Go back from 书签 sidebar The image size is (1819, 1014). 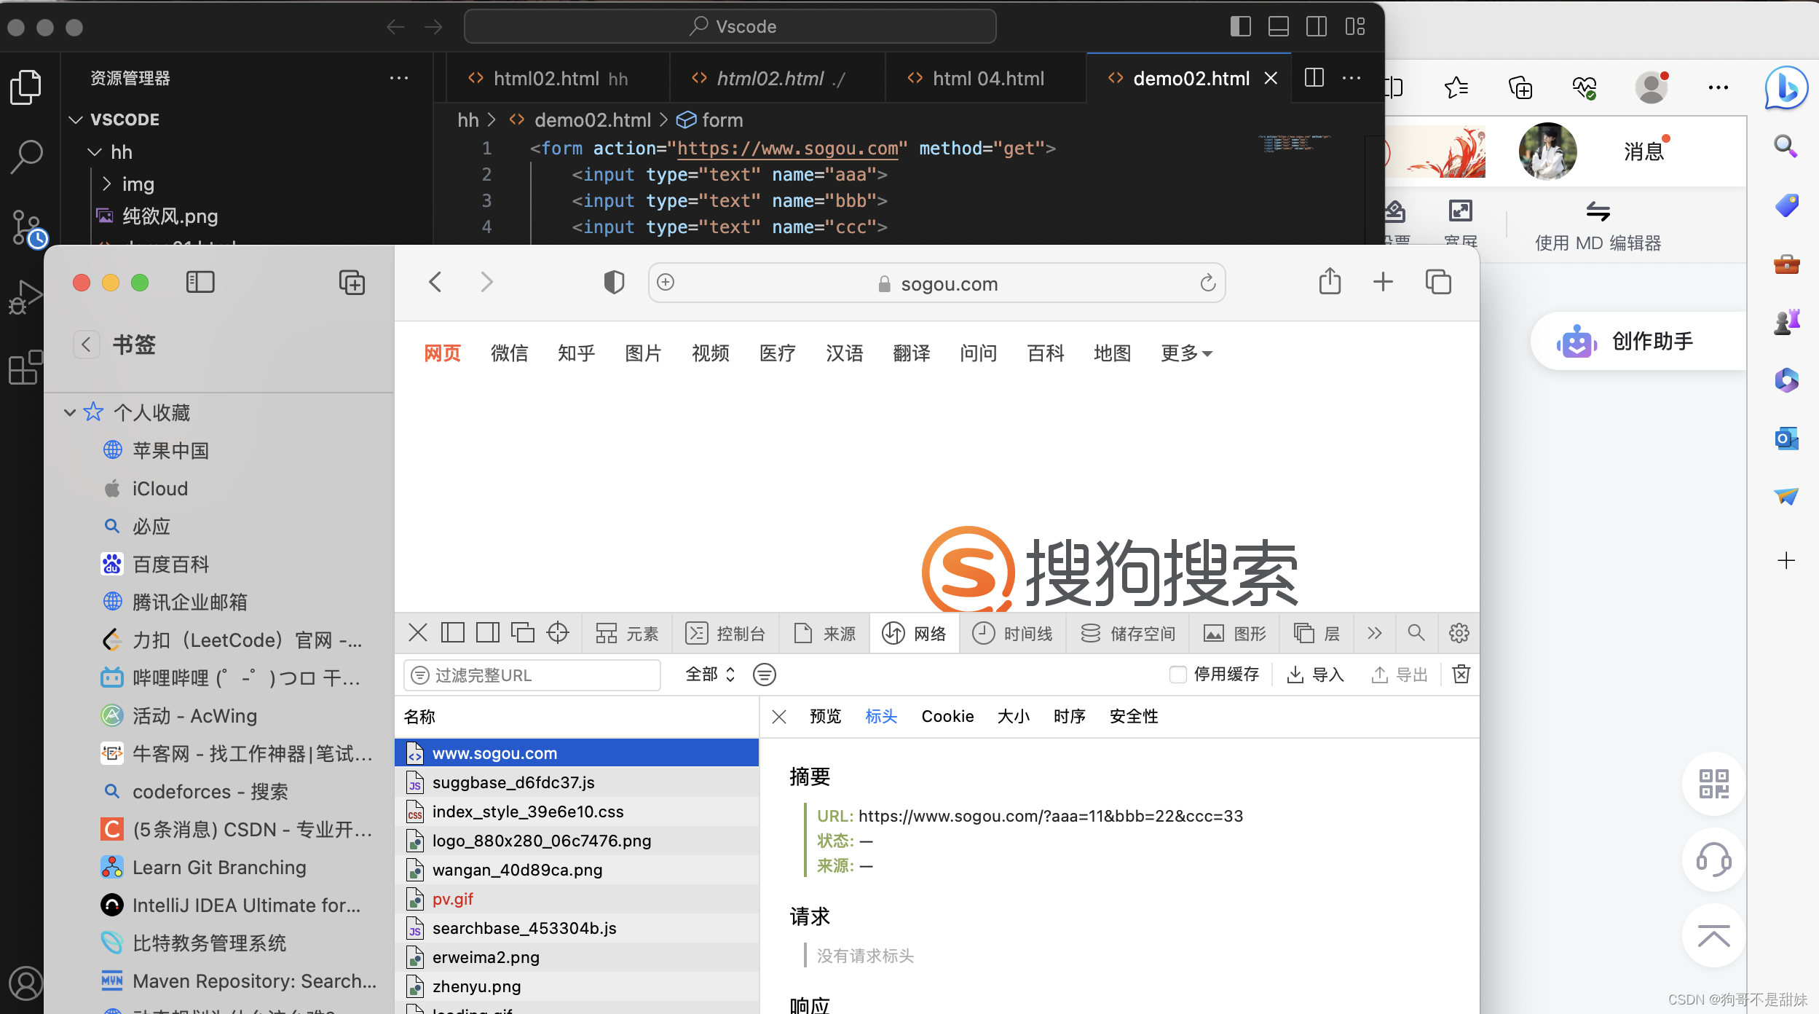(86, 345)
